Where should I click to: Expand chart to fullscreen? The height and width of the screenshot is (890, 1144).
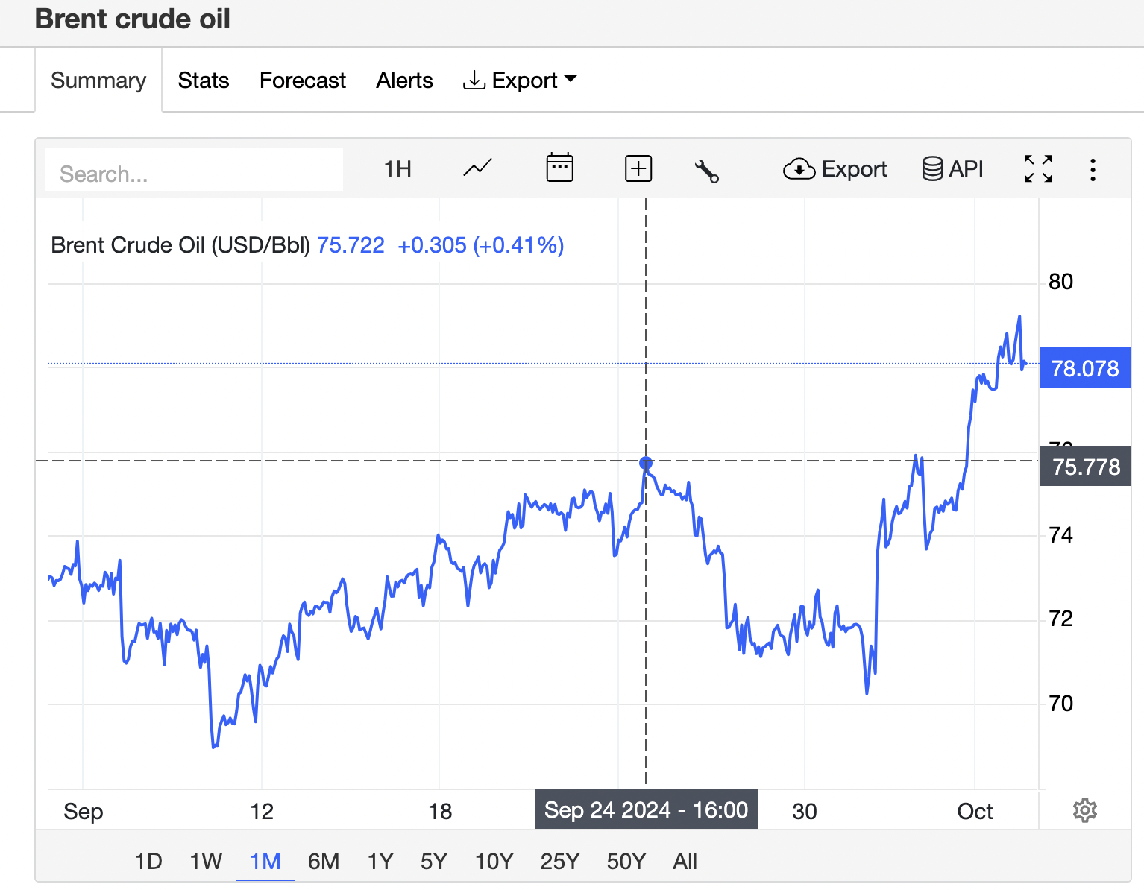click(x=1038, y=169)
